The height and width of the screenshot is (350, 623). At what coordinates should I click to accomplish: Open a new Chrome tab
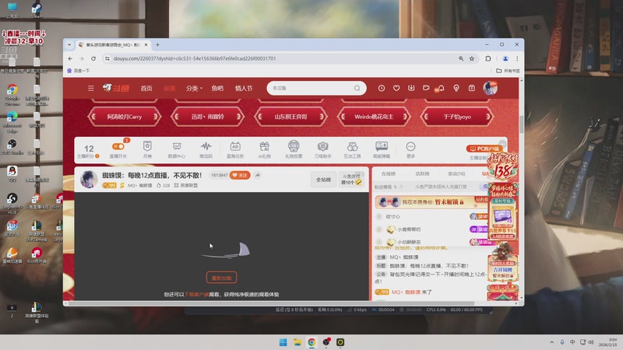pyautogui.click(x=157, y=45)
